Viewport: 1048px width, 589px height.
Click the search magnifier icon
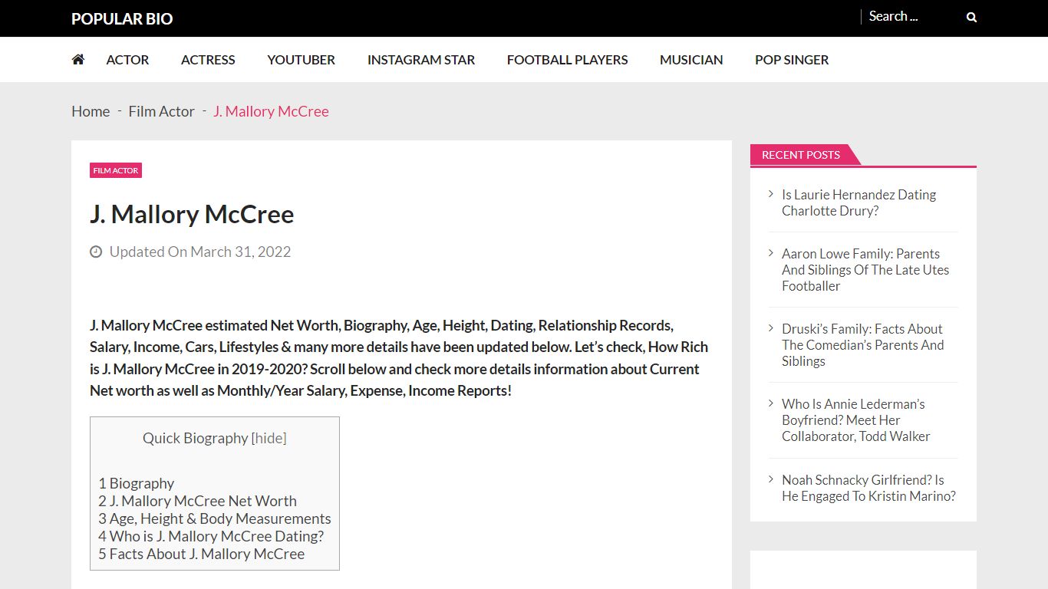971,17
